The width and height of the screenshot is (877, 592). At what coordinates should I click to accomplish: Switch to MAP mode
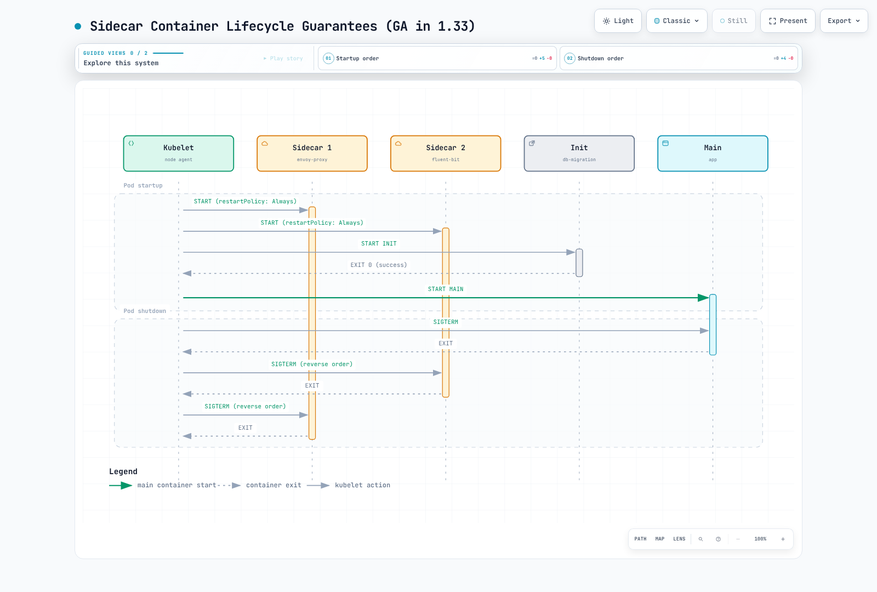(660, 539)
